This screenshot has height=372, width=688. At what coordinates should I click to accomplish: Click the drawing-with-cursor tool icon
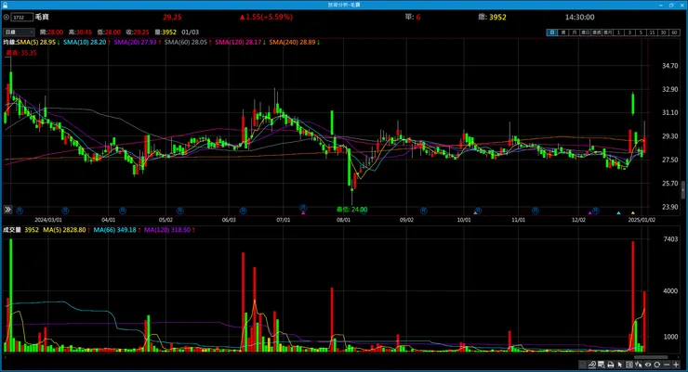pyautogui.click(x=639, y=365)
